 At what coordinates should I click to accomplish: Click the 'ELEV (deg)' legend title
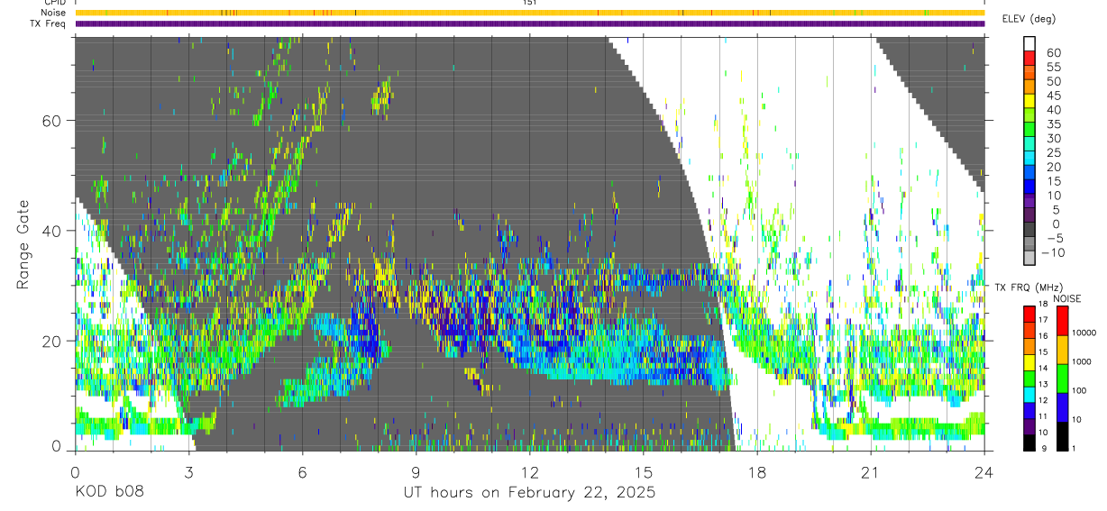pyautogui.click(x=1029, y=20)
